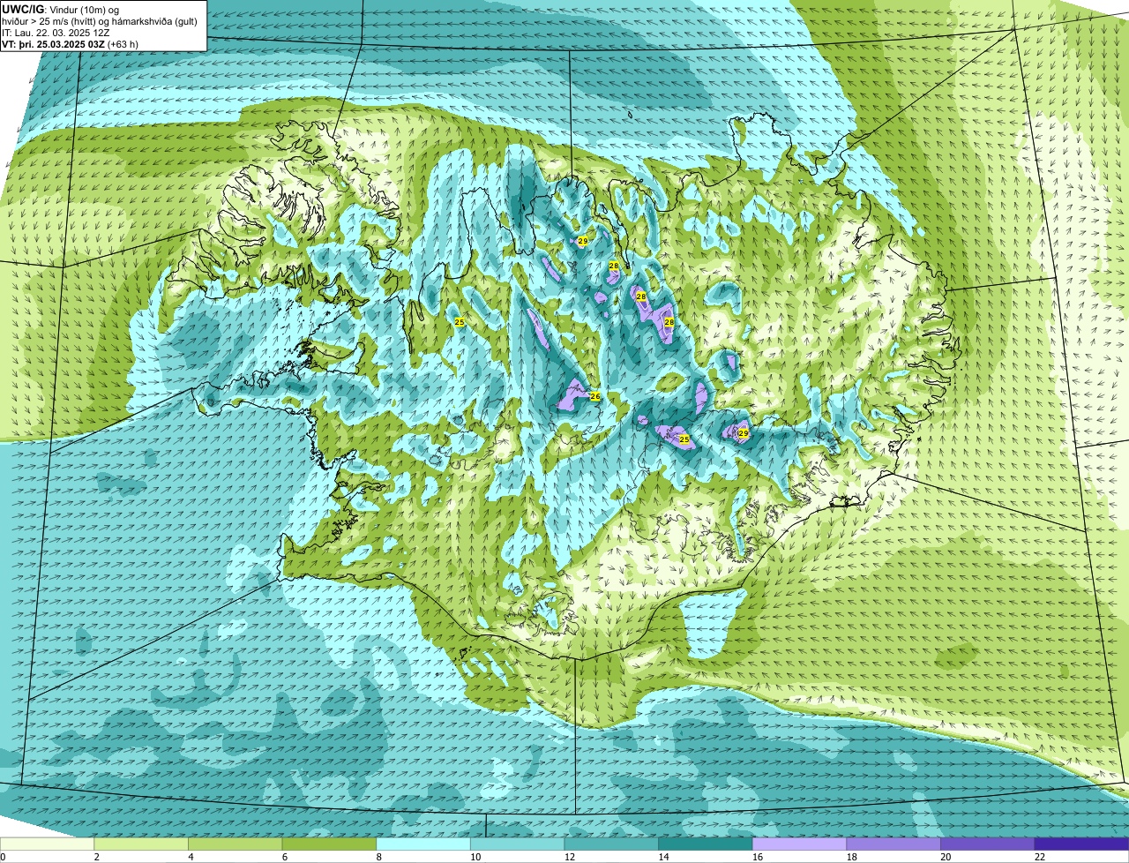Click the init time "IT: Lau. 22. 03. 2025 12Z"
Viewport: 1129px width, 863px height.
pyautogui.click(x=56, y=33)
